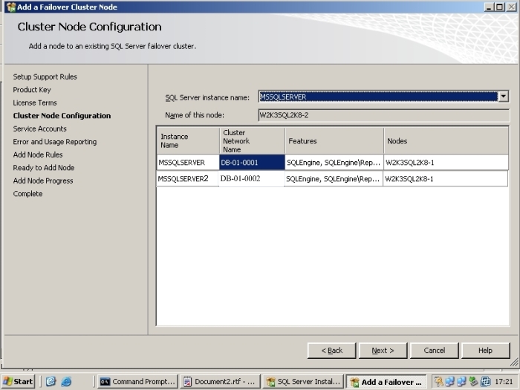Expand the SQL Server instance name dropdown
The image size is (520, 390).
click(504, 97)
